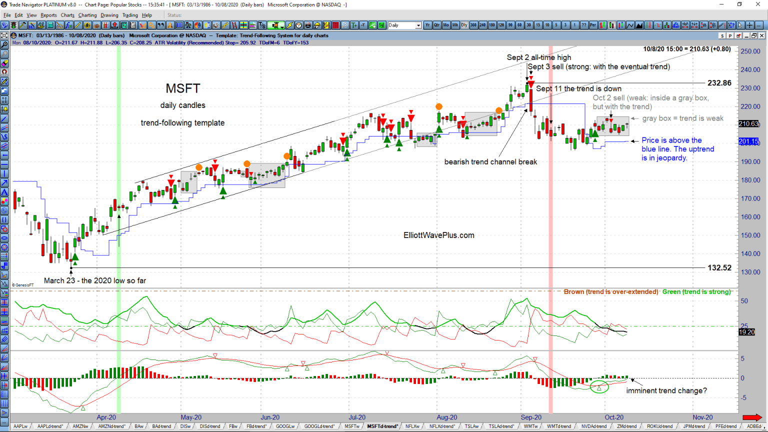Set 15-minute bar interval
This screenshot has width=768, height=432.
[537, 25]
